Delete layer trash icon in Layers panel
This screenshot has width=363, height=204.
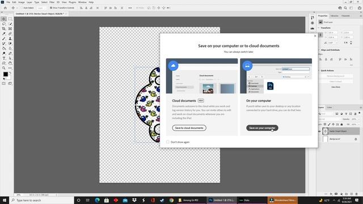357,194
